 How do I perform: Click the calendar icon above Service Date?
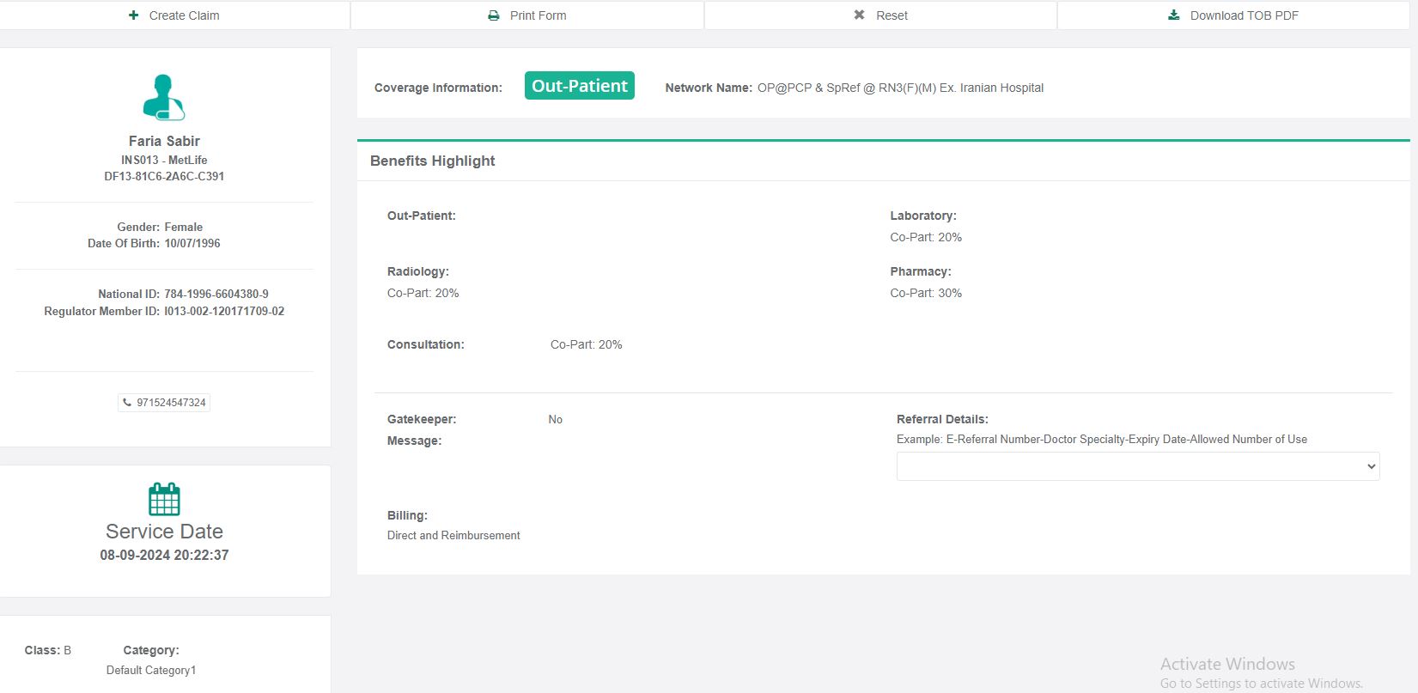point(164,499)
